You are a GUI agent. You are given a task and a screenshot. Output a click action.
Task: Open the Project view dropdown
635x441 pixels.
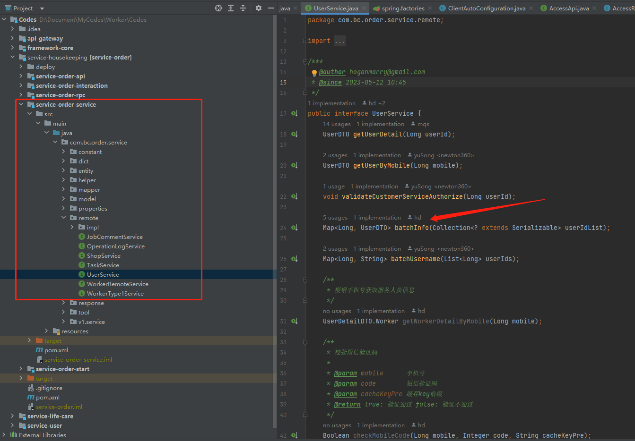(x=42, y=8)
